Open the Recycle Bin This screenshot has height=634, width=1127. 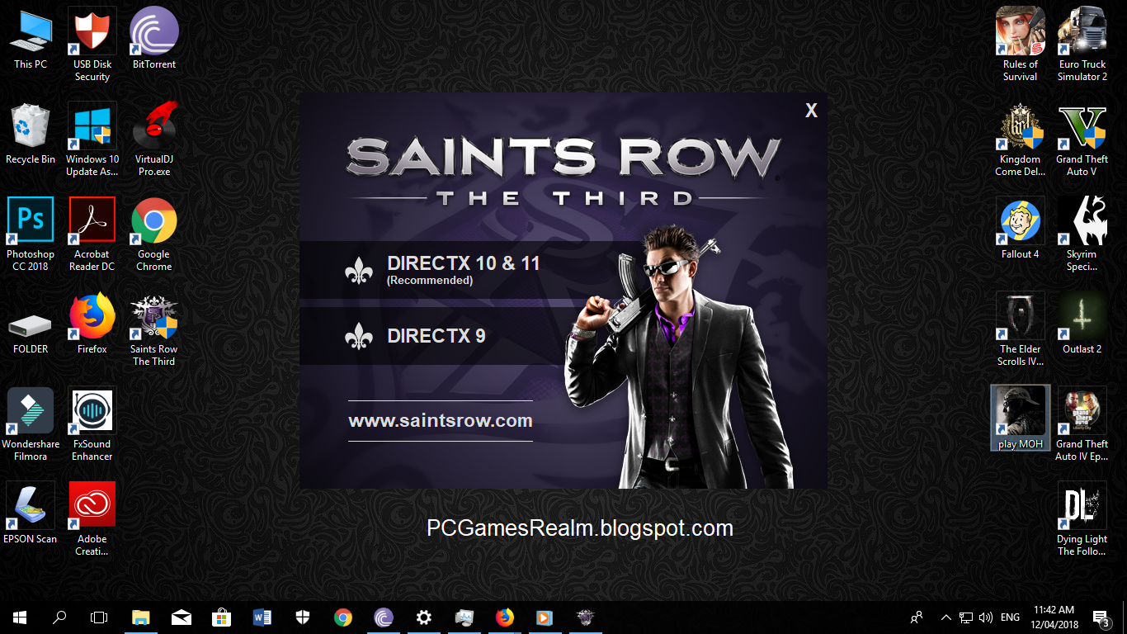(31, 134)
